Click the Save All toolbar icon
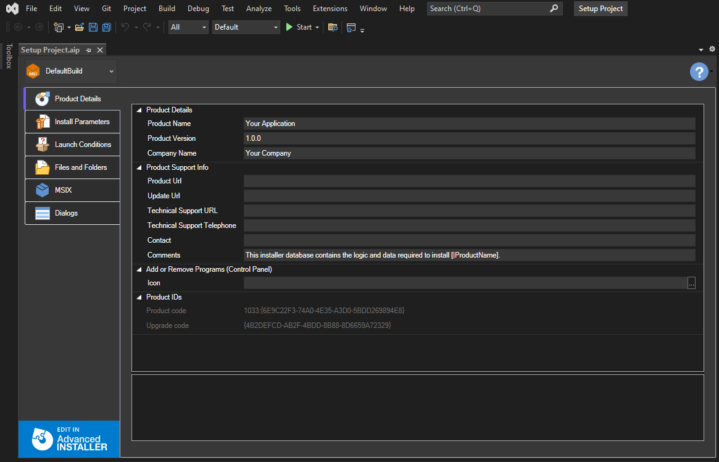The width and height of the screenshot is (719, 462). pos(106,27)
